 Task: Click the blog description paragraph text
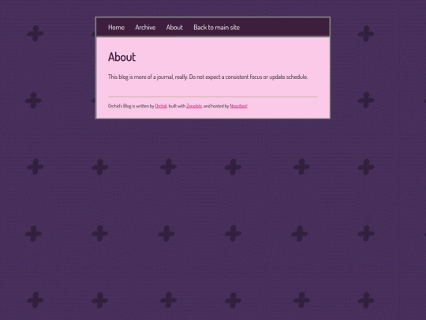(x=207, y=77)
